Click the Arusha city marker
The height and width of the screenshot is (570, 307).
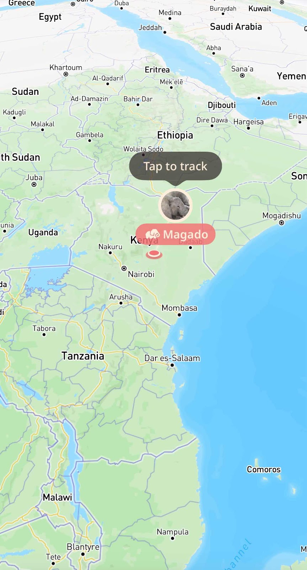coord(121,303)
